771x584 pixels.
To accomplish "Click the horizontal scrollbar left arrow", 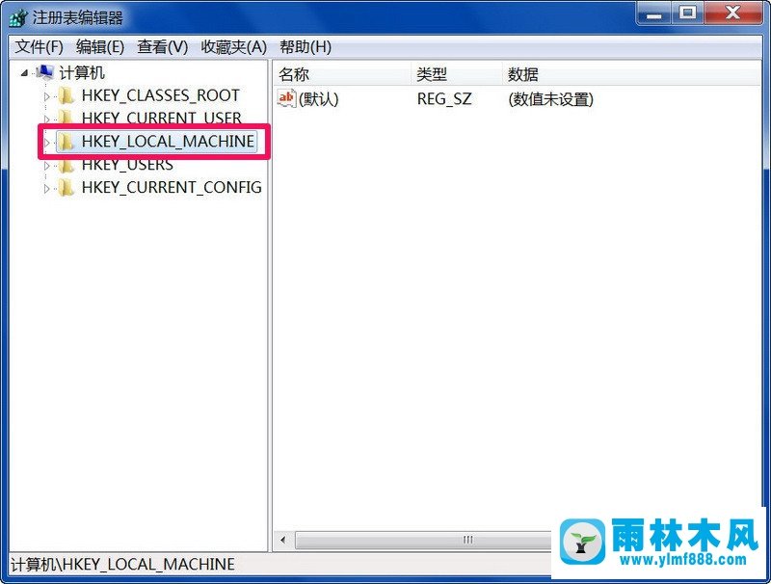I will coord(282,540).
